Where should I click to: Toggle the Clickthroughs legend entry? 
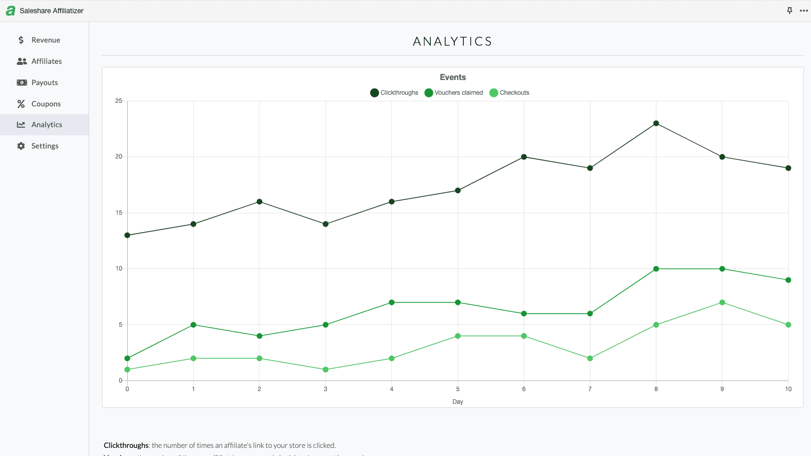pos(394,92)
